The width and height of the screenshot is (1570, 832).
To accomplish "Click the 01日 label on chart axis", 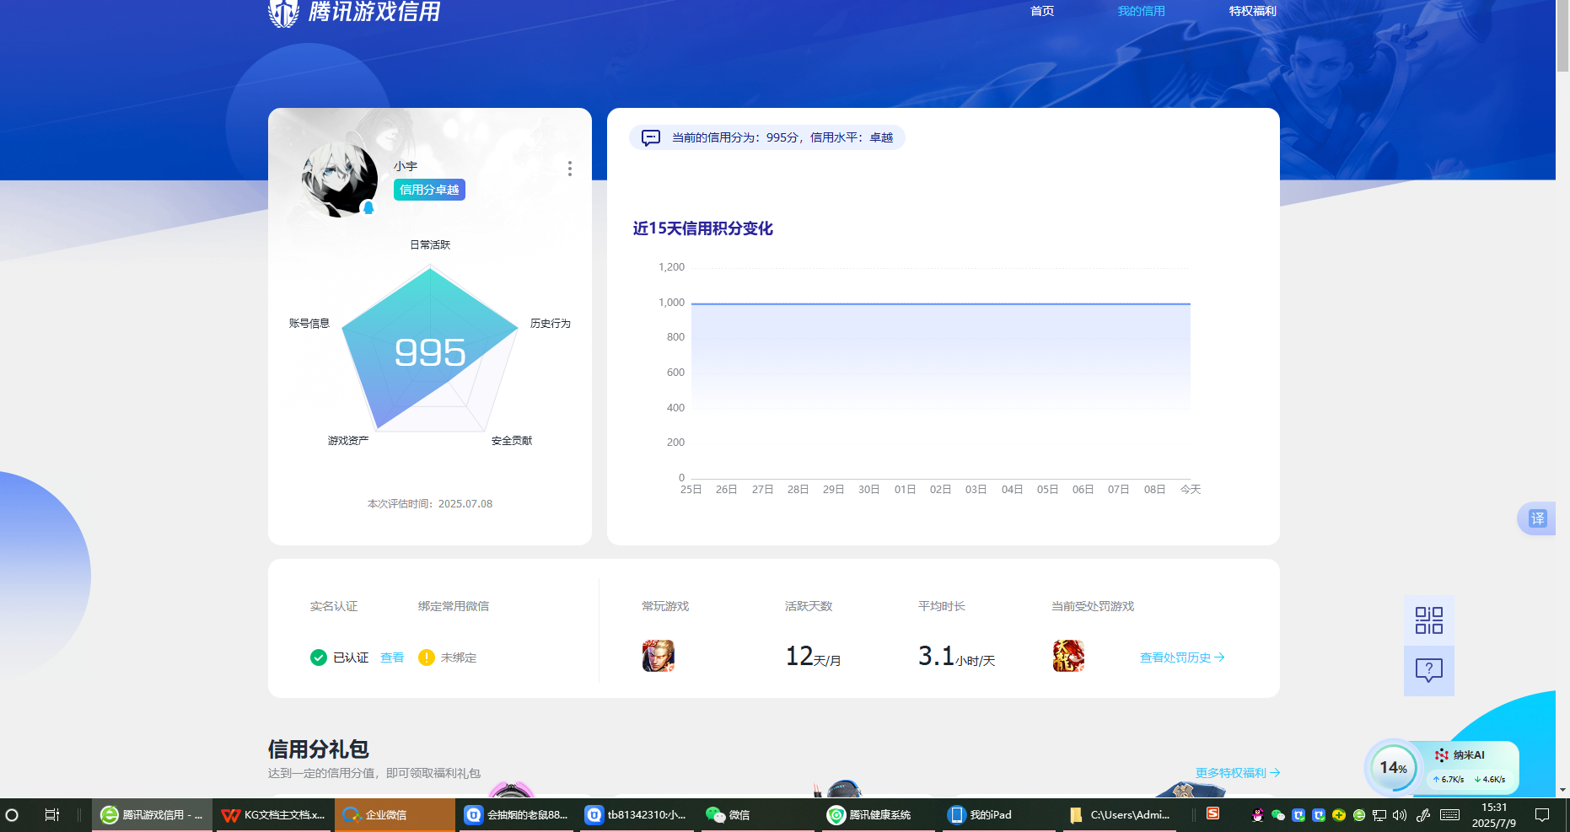I will click(x=905, y=489).
